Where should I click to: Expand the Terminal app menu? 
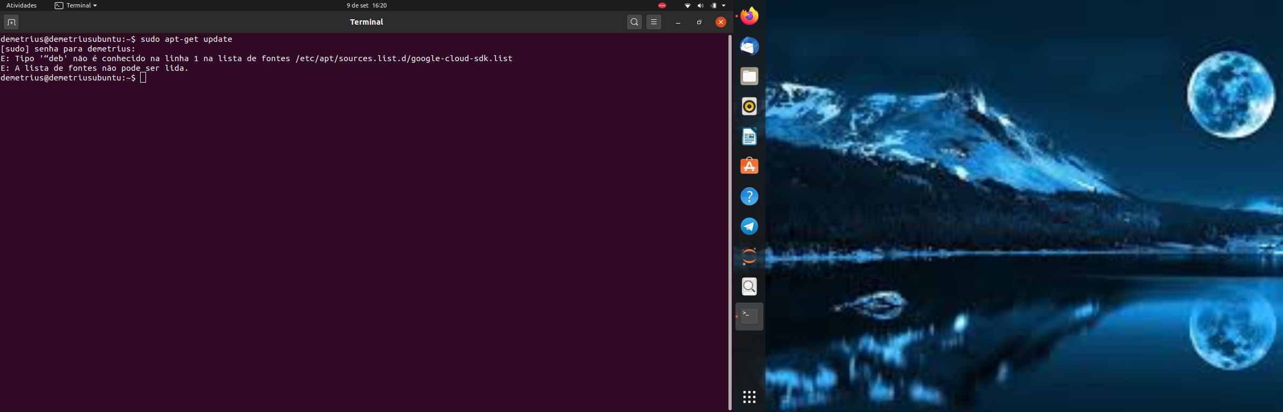pos(76,5)
